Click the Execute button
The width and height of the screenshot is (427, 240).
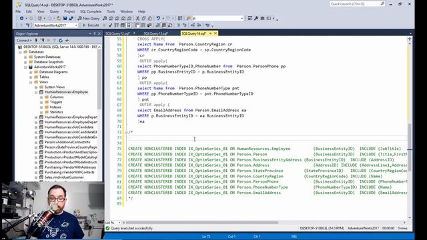[91, 25]
